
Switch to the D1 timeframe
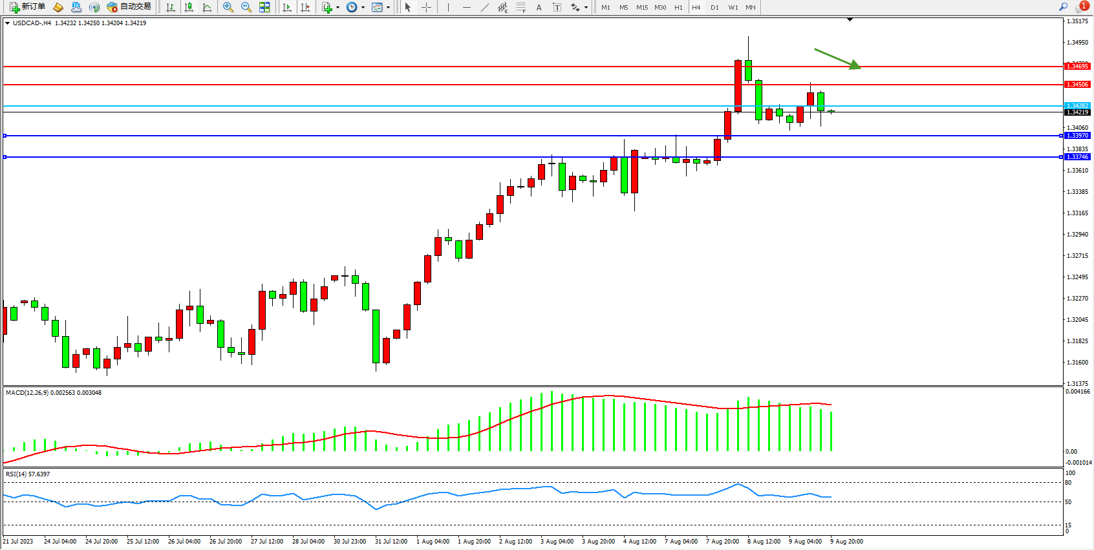714,7
